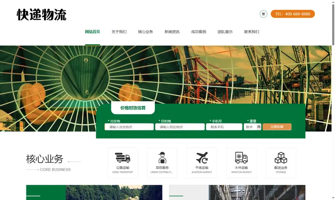Click the 吨 unit label

tap(259, 127)
